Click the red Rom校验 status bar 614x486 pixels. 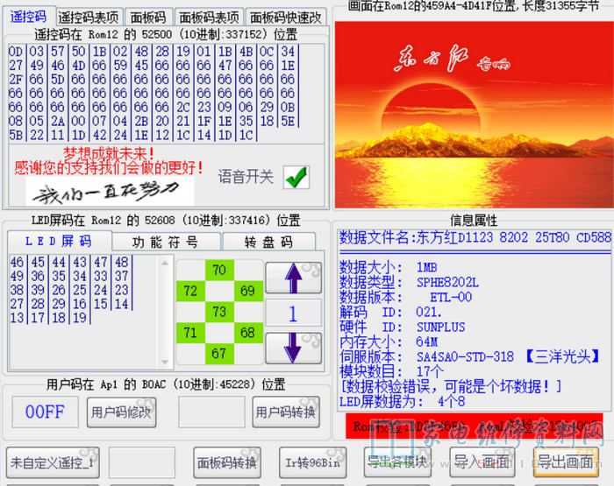pos(475,426)
